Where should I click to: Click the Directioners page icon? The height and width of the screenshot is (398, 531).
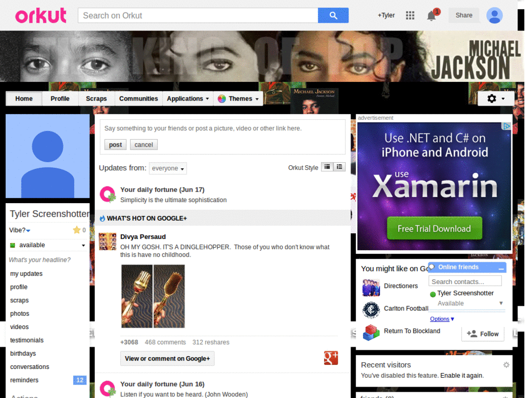[371, 287]
